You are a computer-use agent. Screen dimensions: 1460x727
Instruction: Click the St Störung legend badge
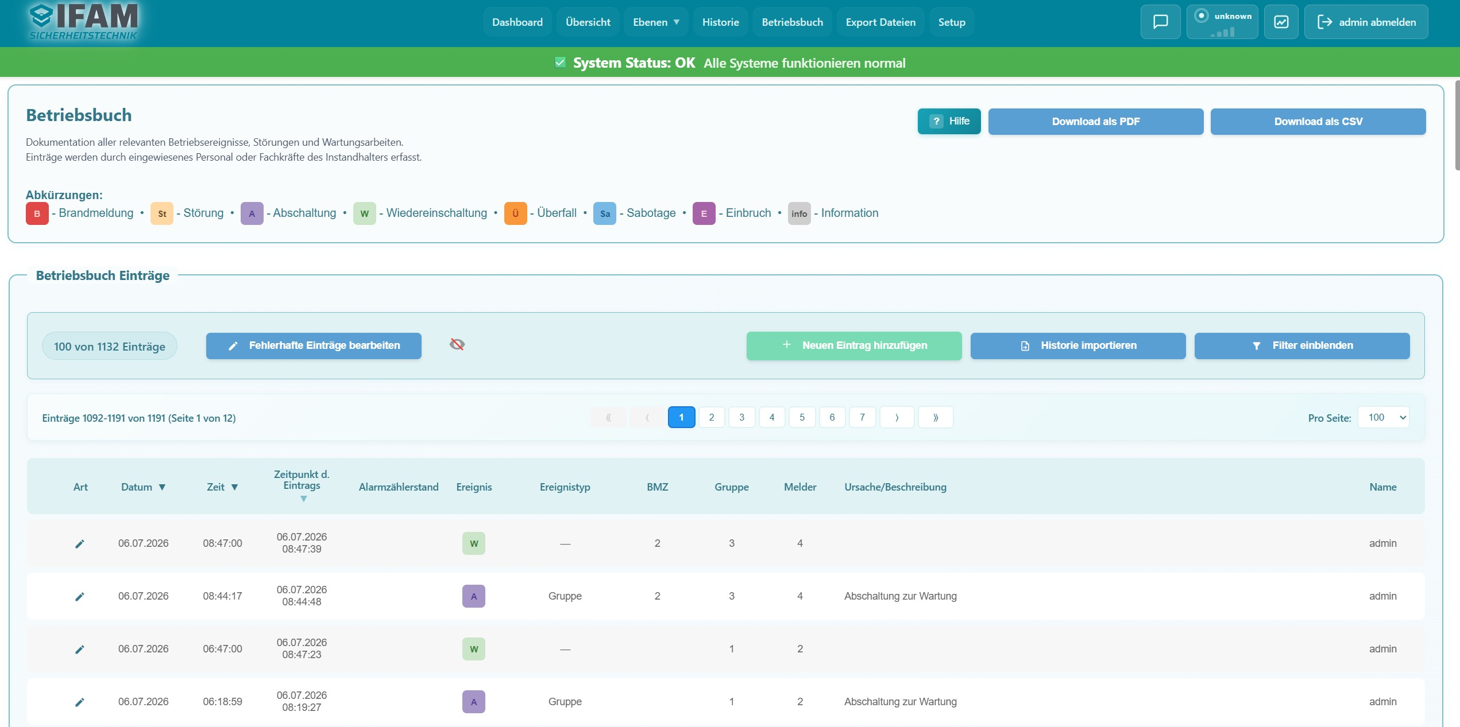[162, 213]
